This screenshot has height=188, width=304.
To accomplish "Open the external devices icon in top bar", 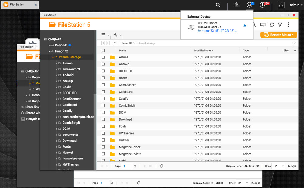I will pos(250,5).
